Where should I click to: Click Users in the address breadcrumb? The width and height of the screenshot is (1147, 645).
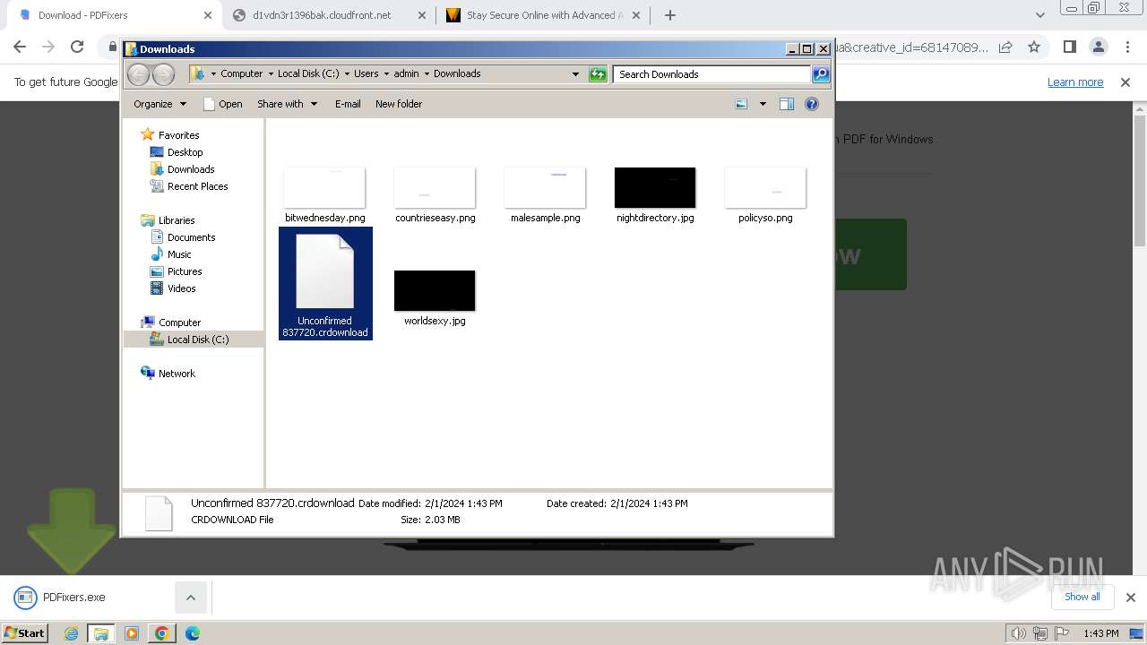(x=366, y=74)
